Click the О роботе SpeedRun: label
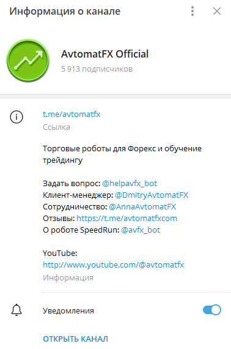Viewport: 231px width, 349px height. click(81, 230)
